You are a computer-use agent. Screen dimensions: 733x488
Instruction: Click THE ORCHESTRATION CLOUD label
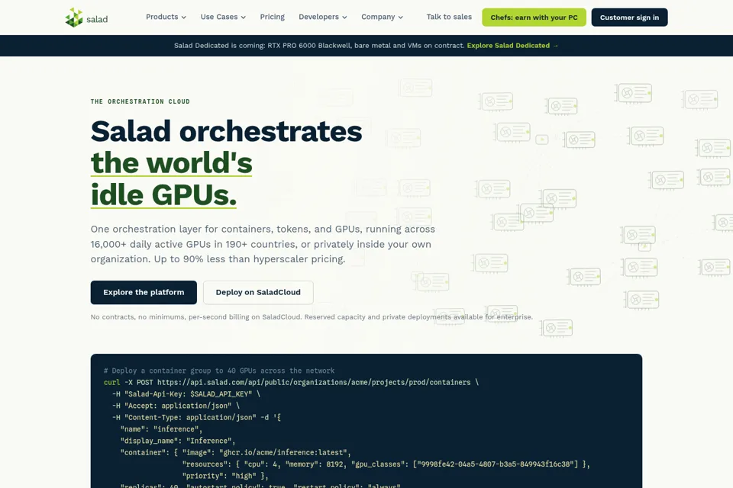pyautogui.click(x=140, y=101)
